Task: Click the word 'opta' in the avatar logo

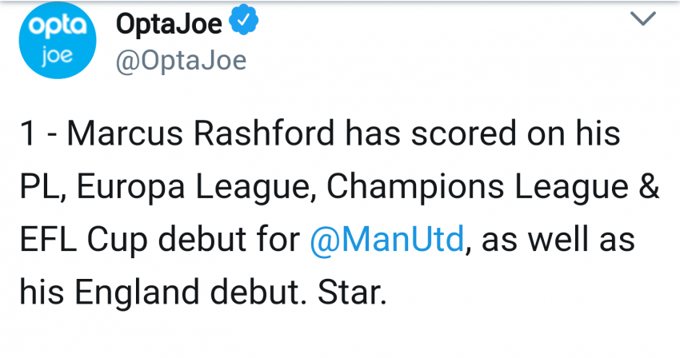Action: click(58, 26)
